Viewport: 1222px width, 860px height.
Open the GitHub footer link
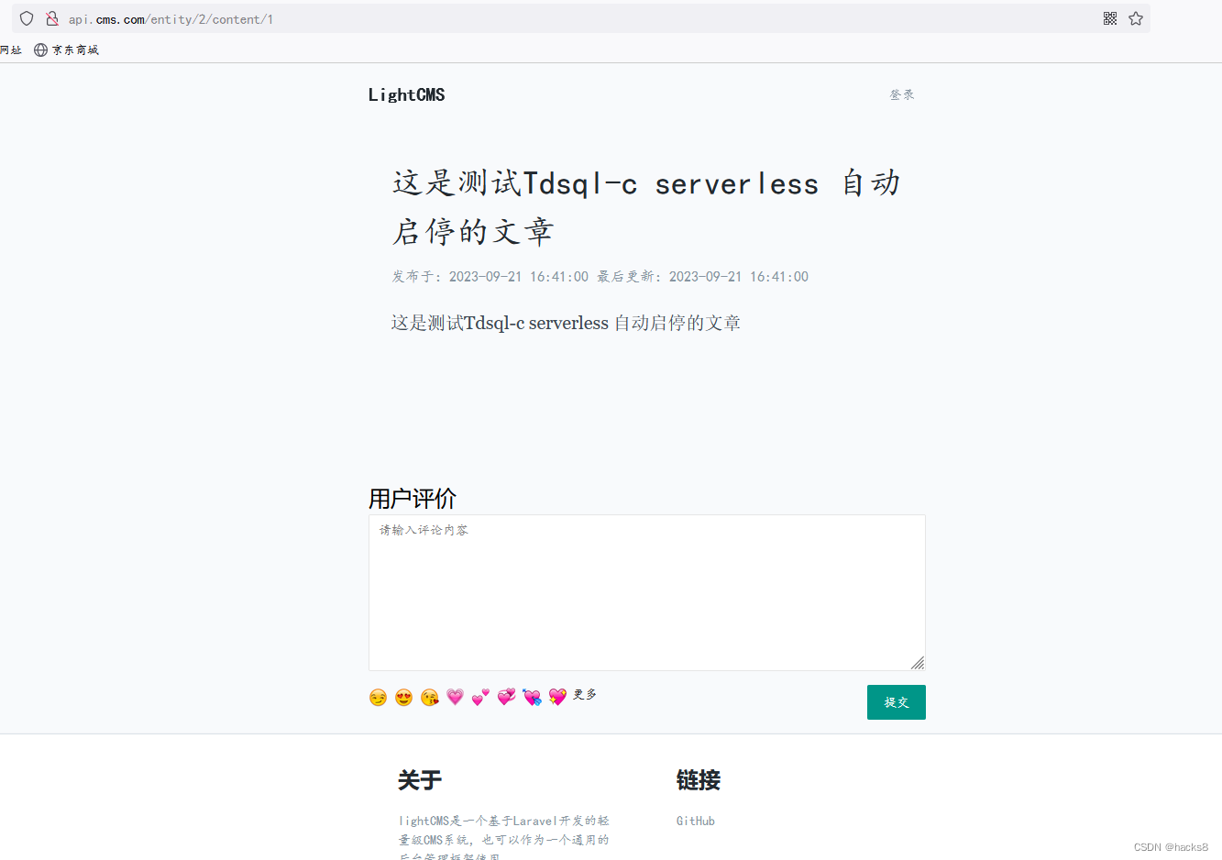(x=696, y=821)
